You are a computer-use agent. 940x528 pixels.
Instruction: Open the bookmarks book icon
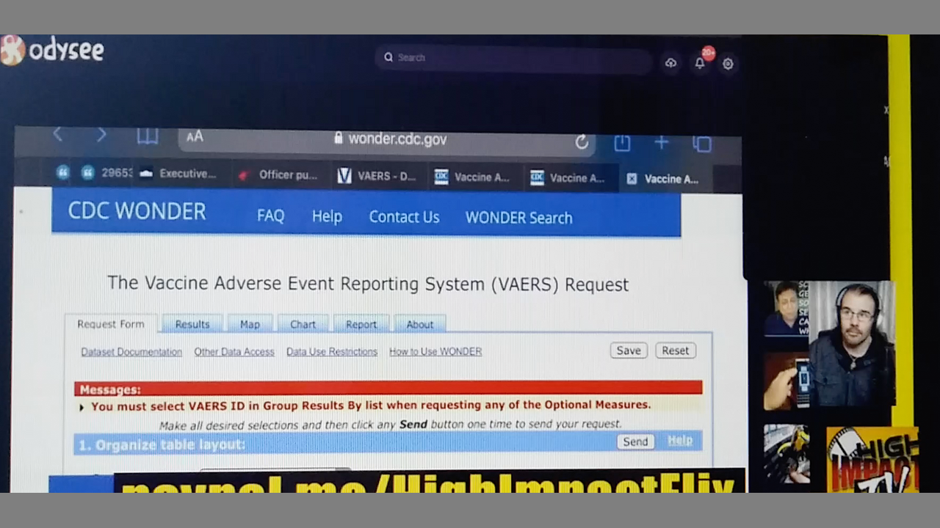(x=148, y=136)
